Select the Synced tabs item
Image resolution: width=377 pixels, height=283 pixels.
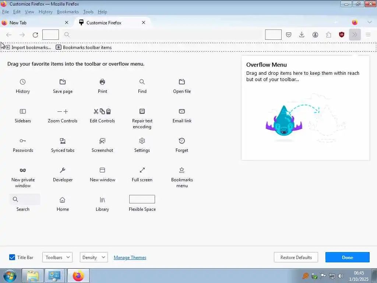point(63,145)
